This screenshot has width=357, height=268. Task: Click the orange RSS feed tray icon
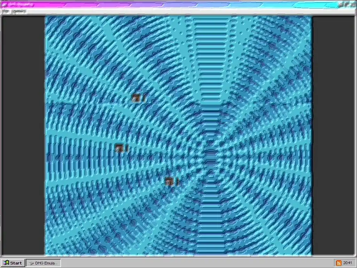pyautogui.click(x=339, y=263)
